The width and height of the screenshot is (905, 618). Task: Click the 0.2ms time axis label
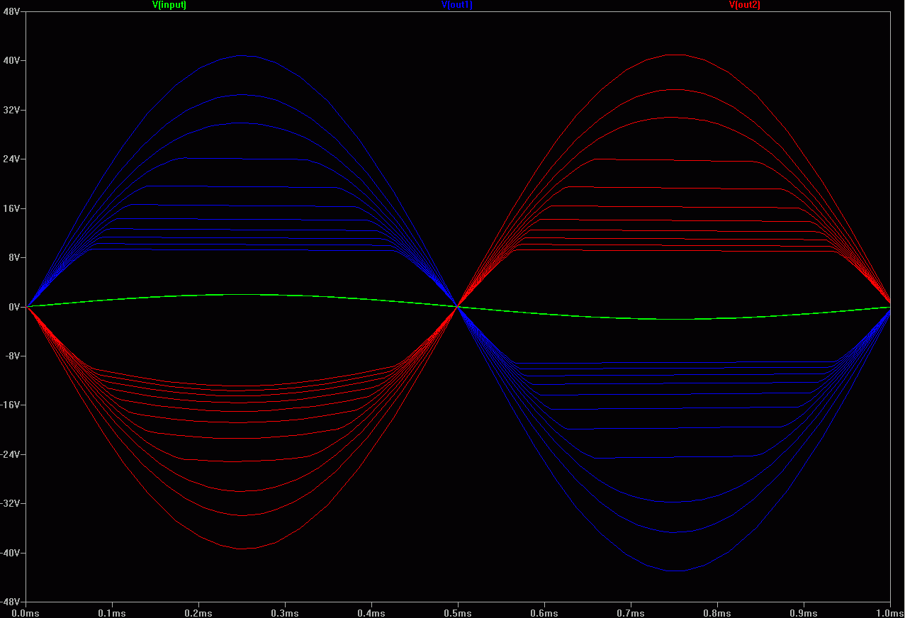(x=199, y=612)
